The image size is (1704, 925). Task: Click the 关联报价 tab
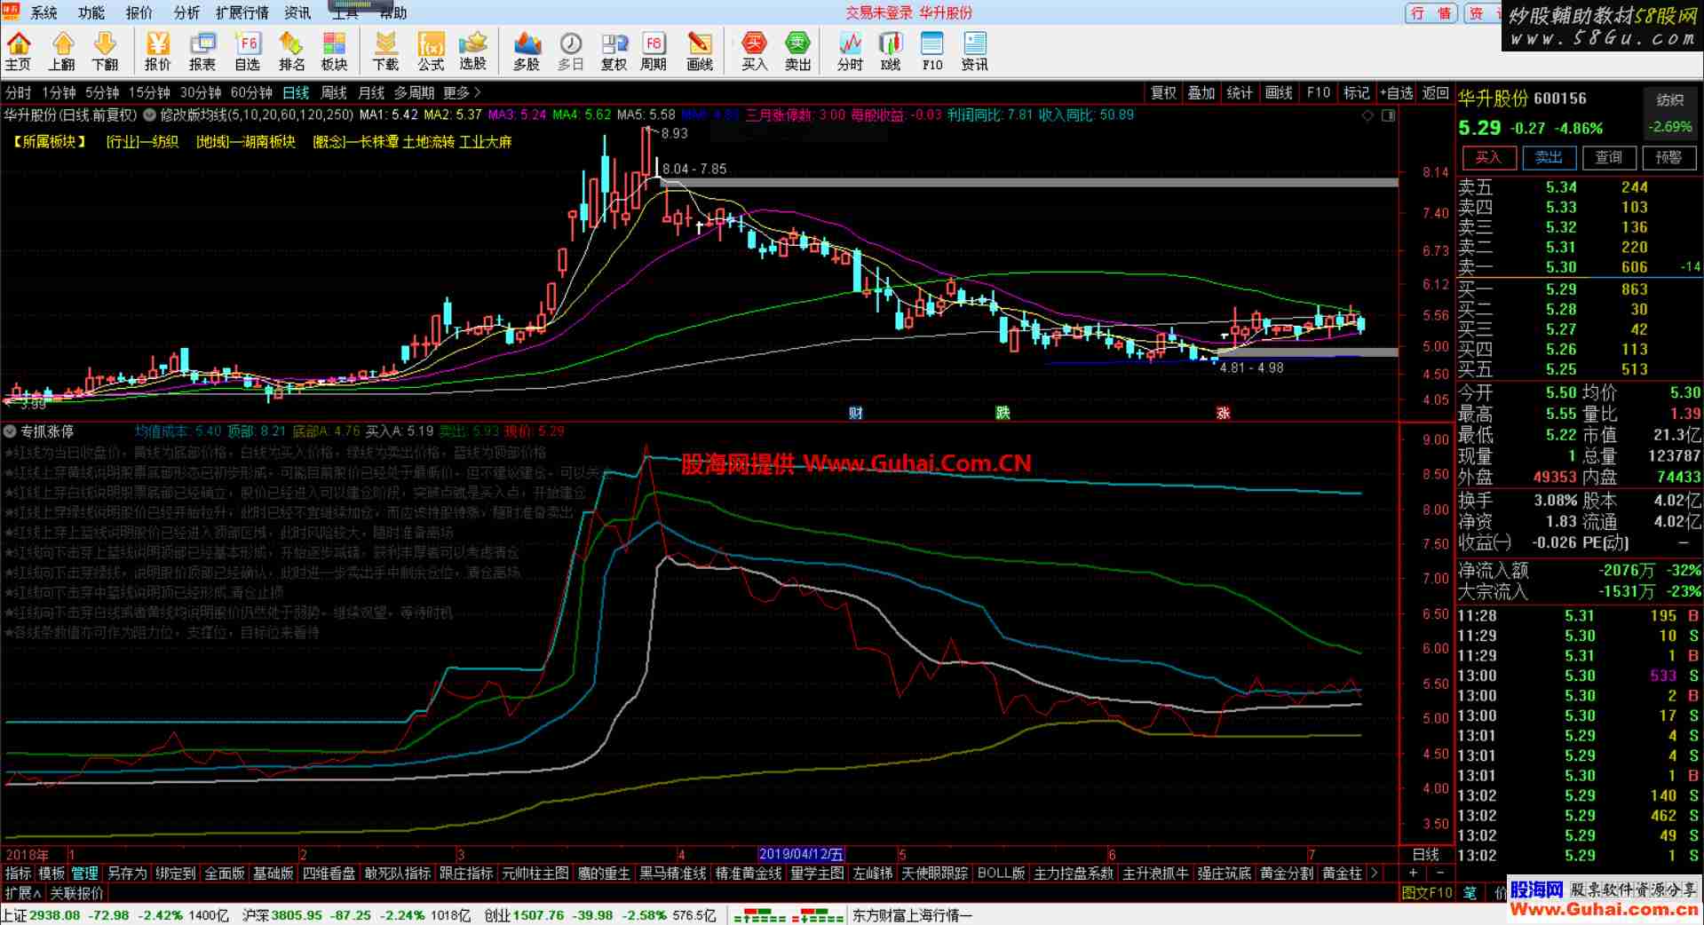tap(76, 893)
